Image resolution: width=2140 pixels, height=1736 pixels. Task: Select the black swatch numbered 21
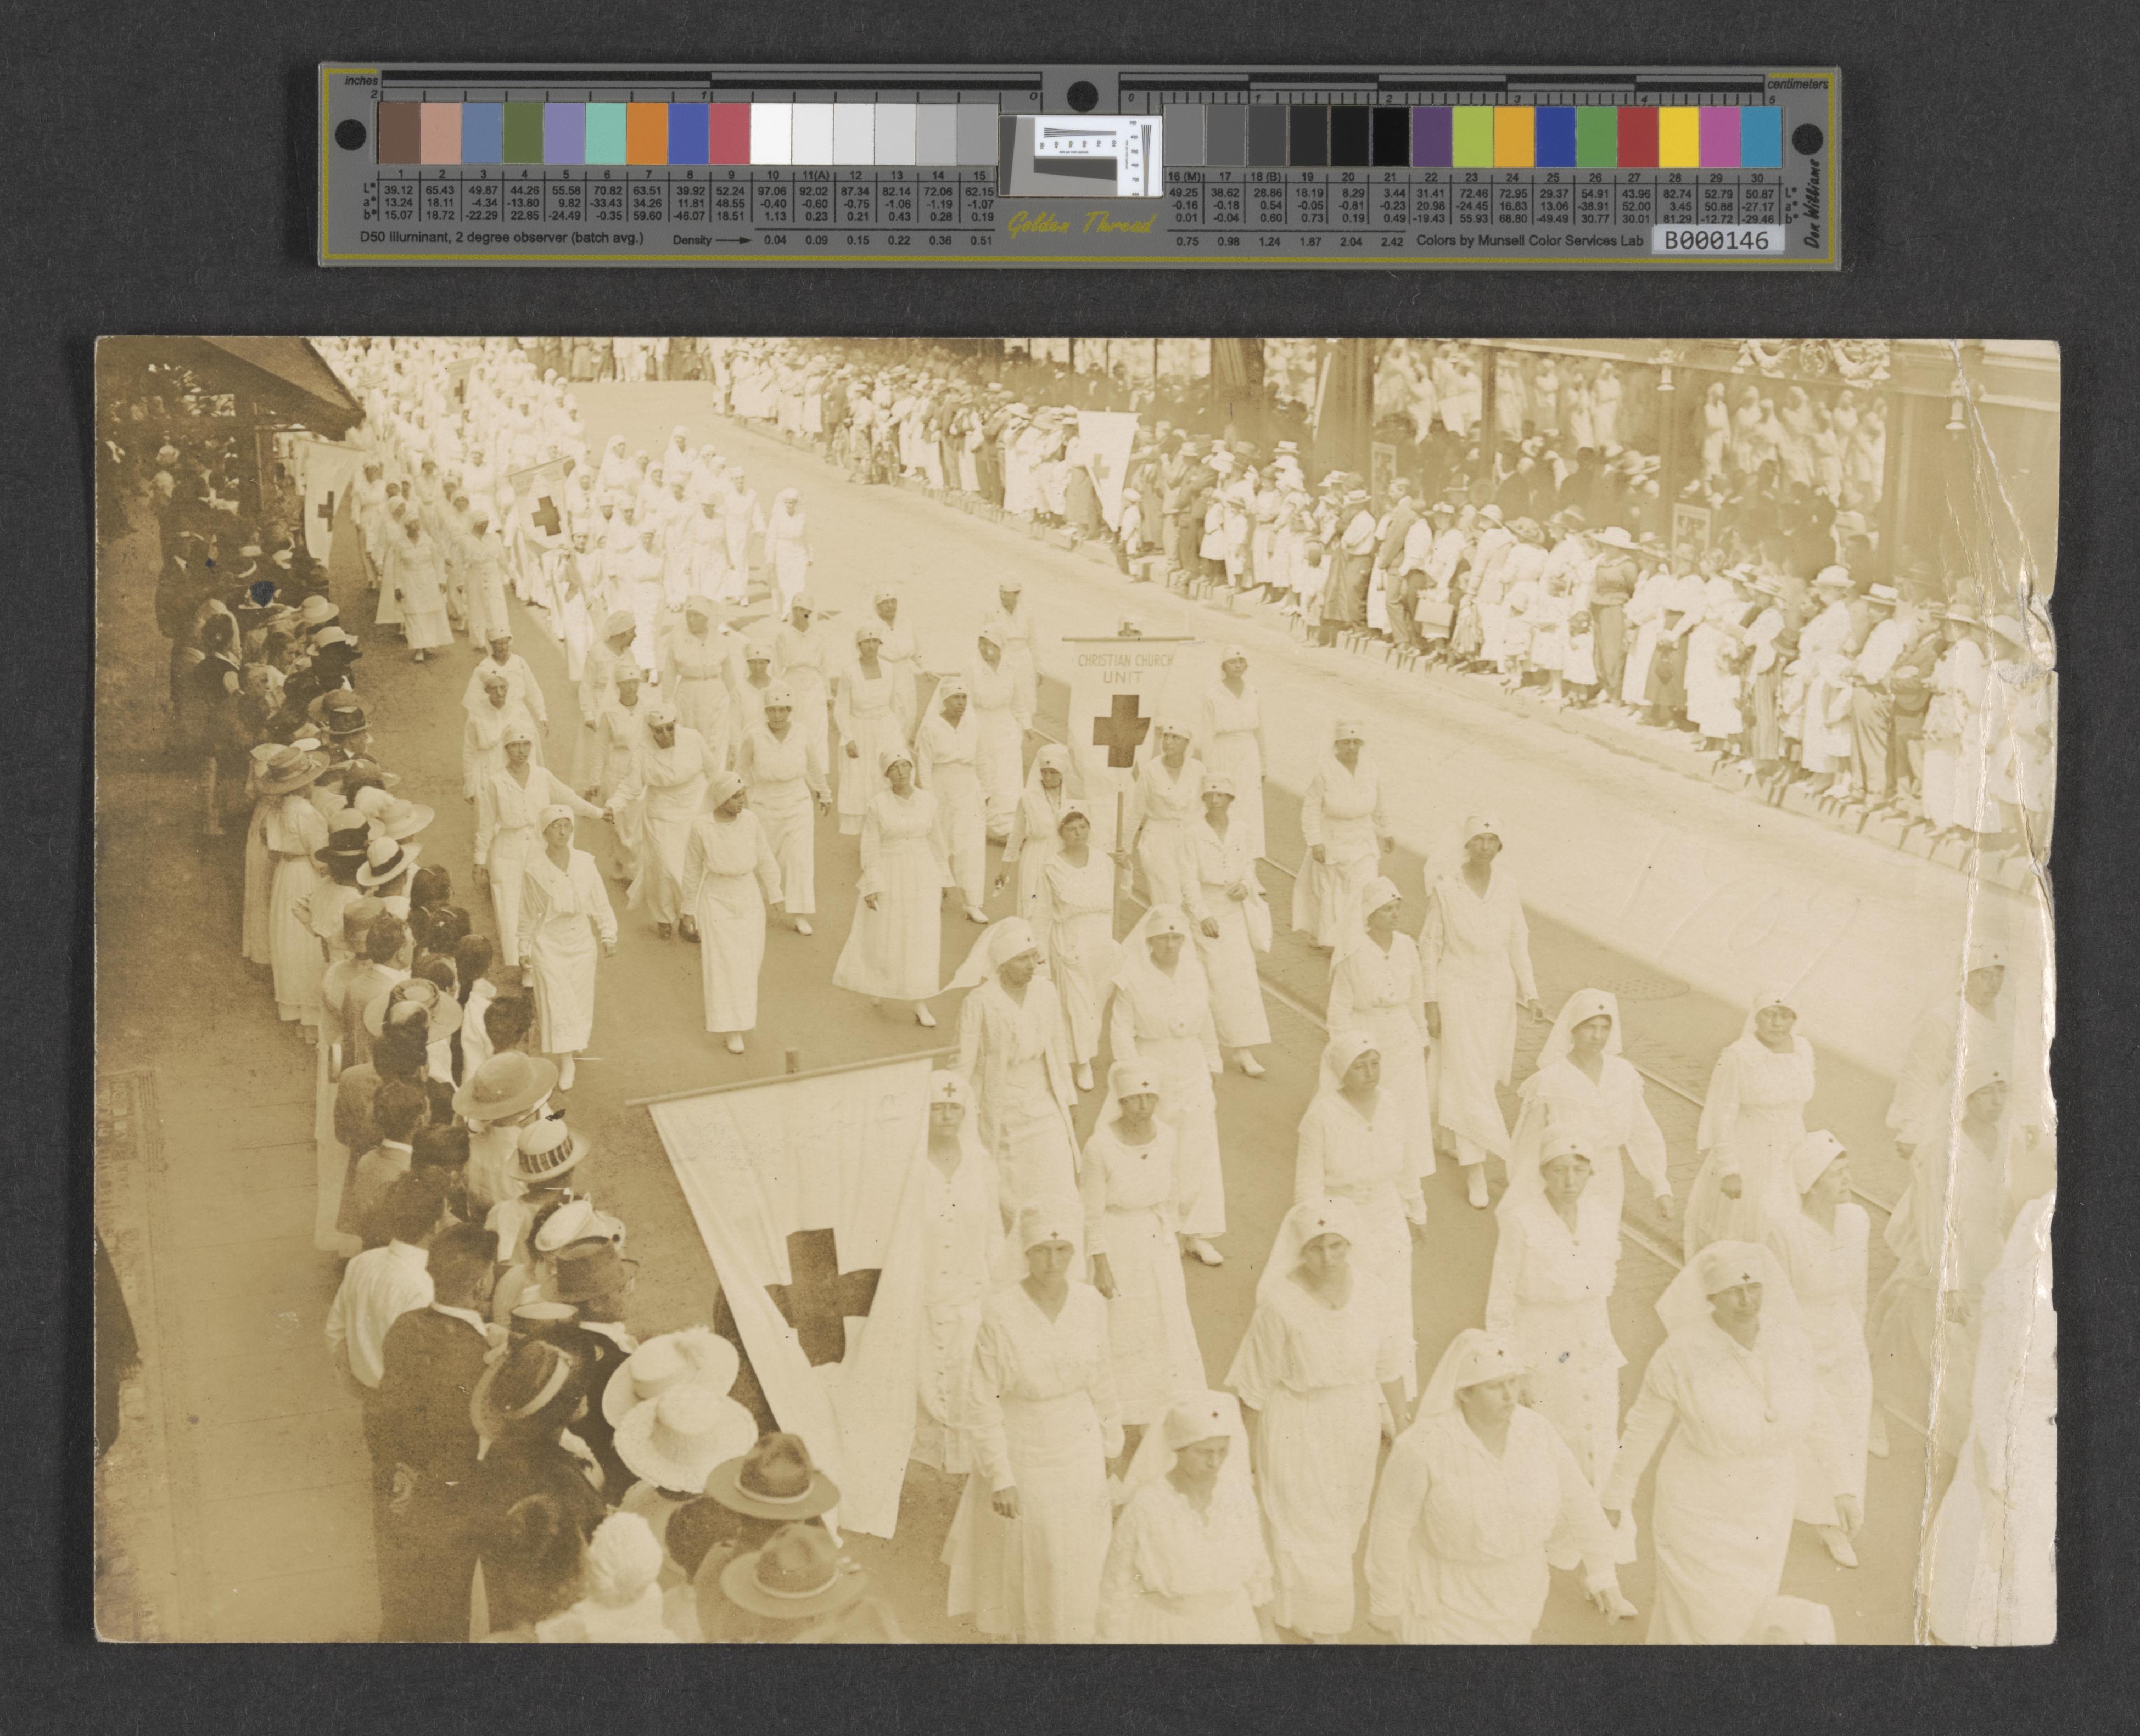click(x=1390, y=135)
